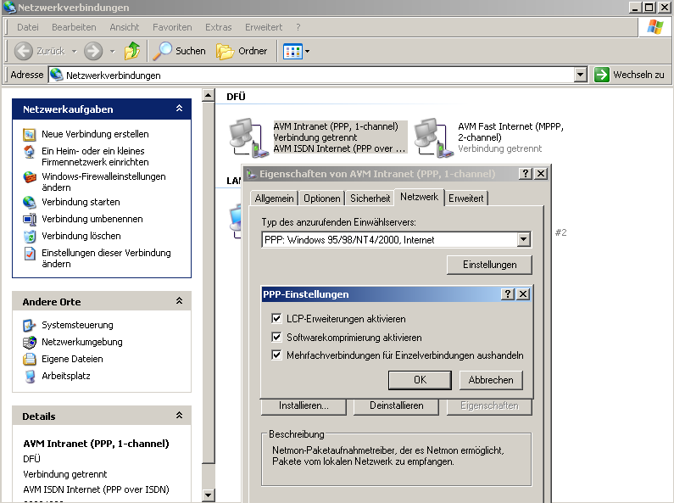Open the ? help menu
Image resolution: width=674 pixels, height=503 pixels.
(298, 27)
